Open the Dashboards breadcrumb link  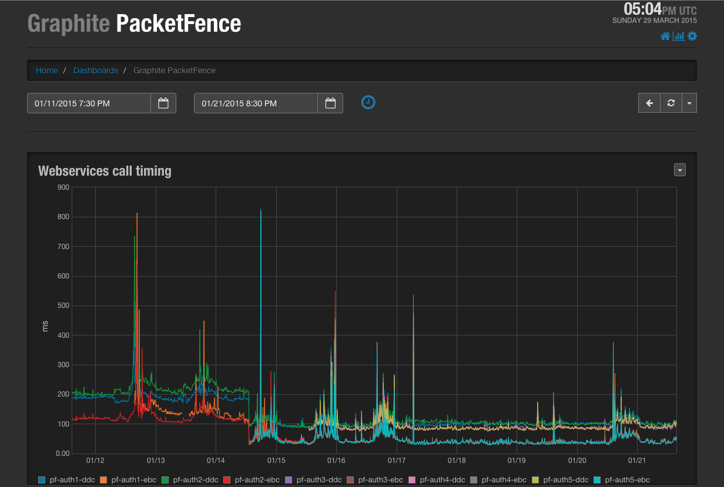click(96, 70)
